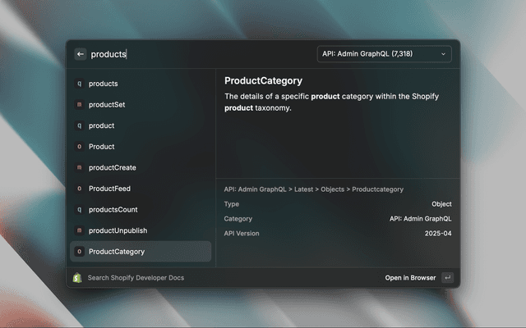Image resolution: width=526 pixels, height=328 pixels.
Task: Expand the API selector chevron
Action: 444,54
